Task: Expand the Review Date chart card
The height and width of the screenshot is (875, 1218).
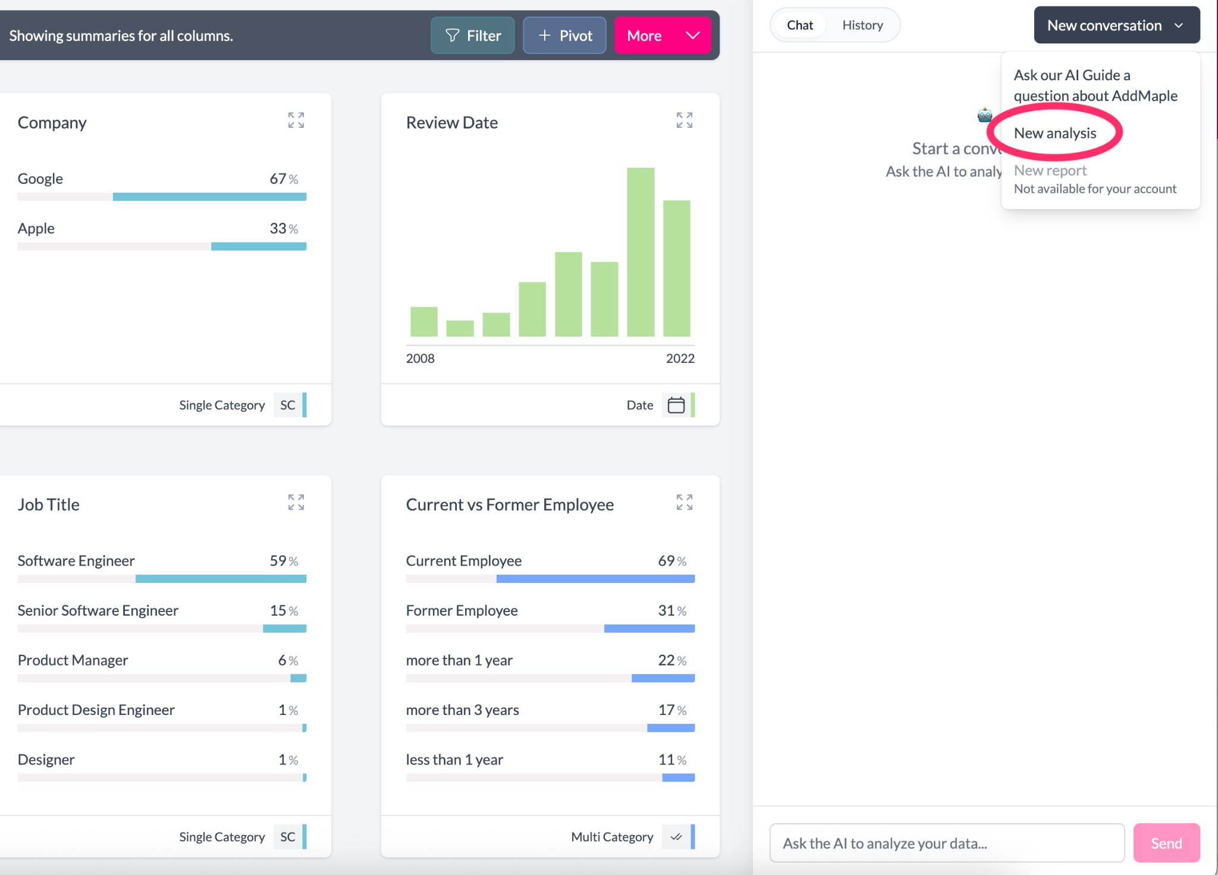Action: [684, 121]
